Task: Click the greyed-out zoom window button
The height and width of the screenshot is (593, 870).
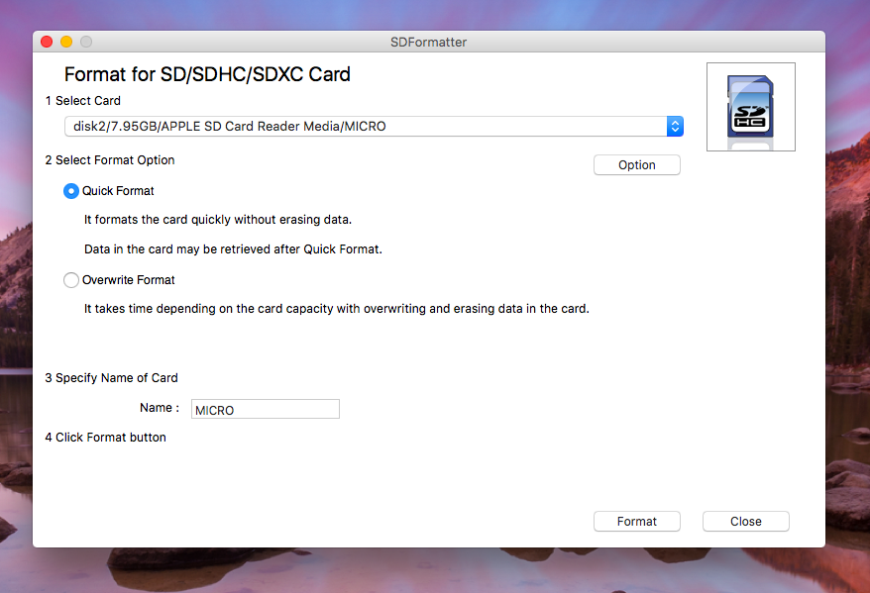Action: tap(86, 42)
